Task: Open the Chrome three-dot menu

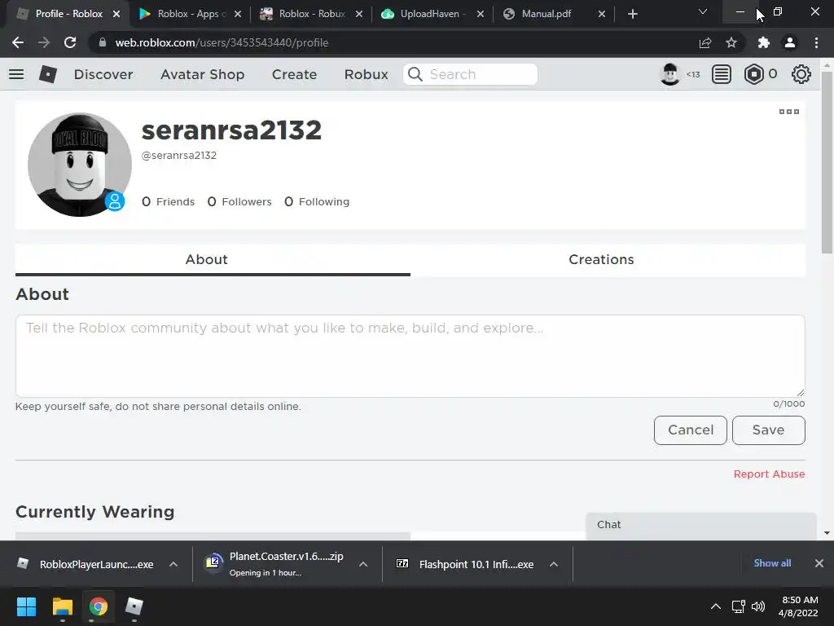Action: (816, 42)
